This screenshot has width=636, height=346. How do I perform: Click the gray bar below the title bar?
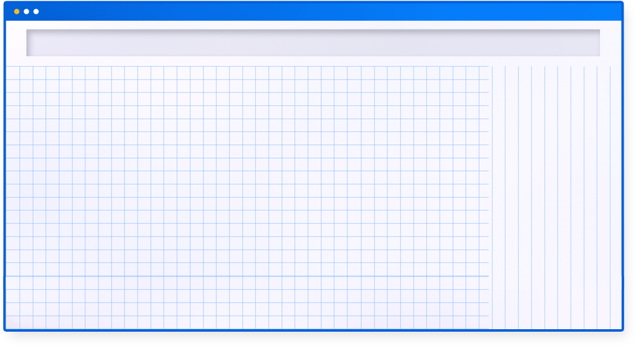pos(313,42)
